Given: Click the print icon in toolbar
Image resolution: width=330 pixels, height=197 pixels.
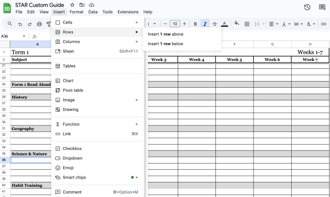Looking at the screenshot, I should [x=39, y=24].
